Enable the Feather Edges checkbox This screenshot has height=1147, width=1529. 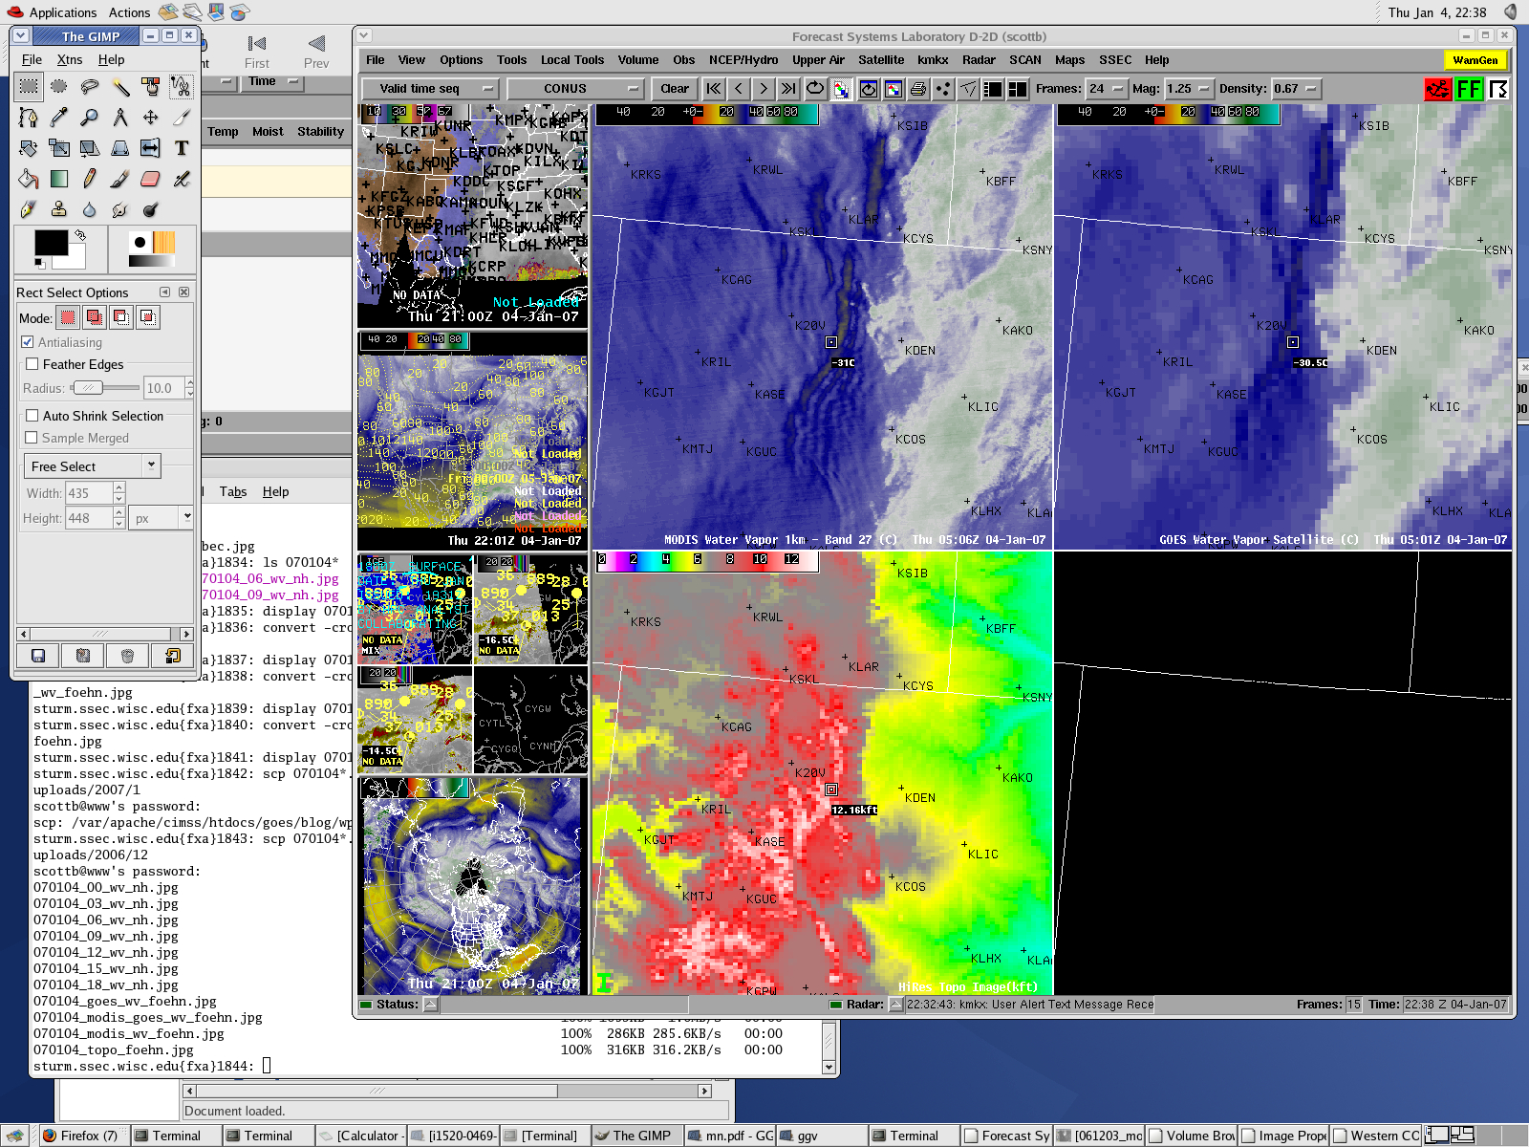[32, 364]
